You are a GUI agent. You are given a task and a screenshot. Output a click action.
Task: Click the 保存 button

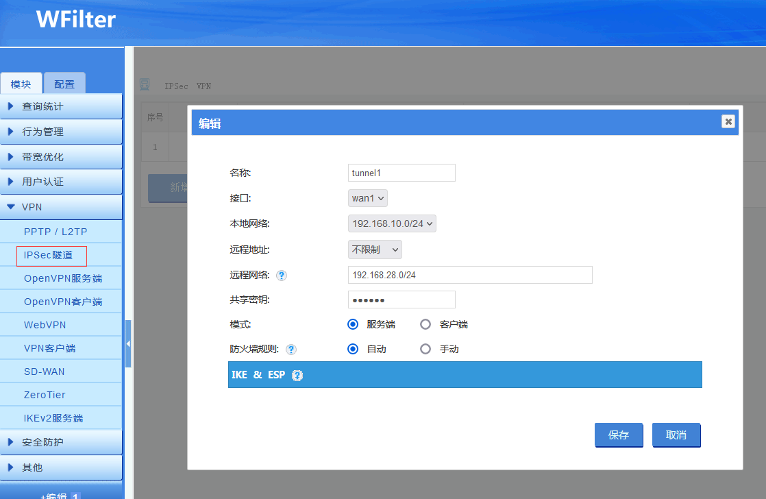point(619,435)
